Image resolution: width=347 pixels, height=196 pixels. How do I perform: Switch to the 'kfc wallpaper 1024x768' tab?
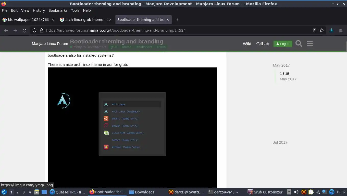coord(28,20)
